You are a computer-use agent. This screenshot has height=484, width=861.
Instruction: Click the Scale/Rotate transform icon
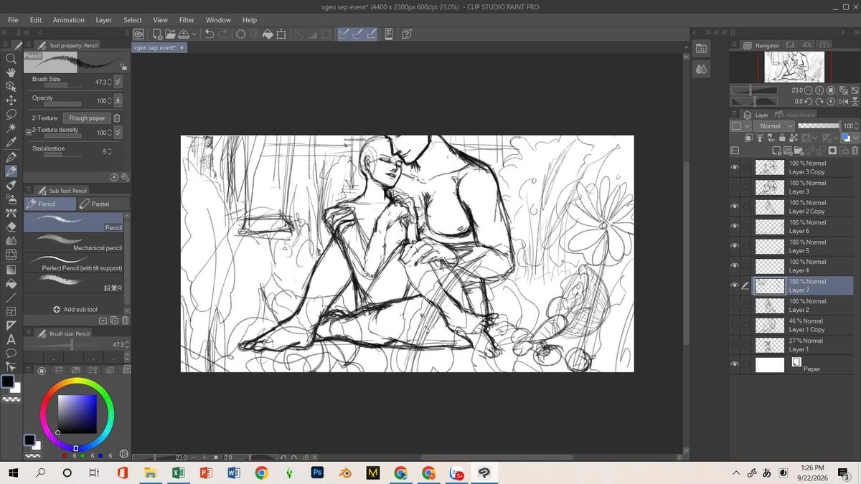[281, 34]
